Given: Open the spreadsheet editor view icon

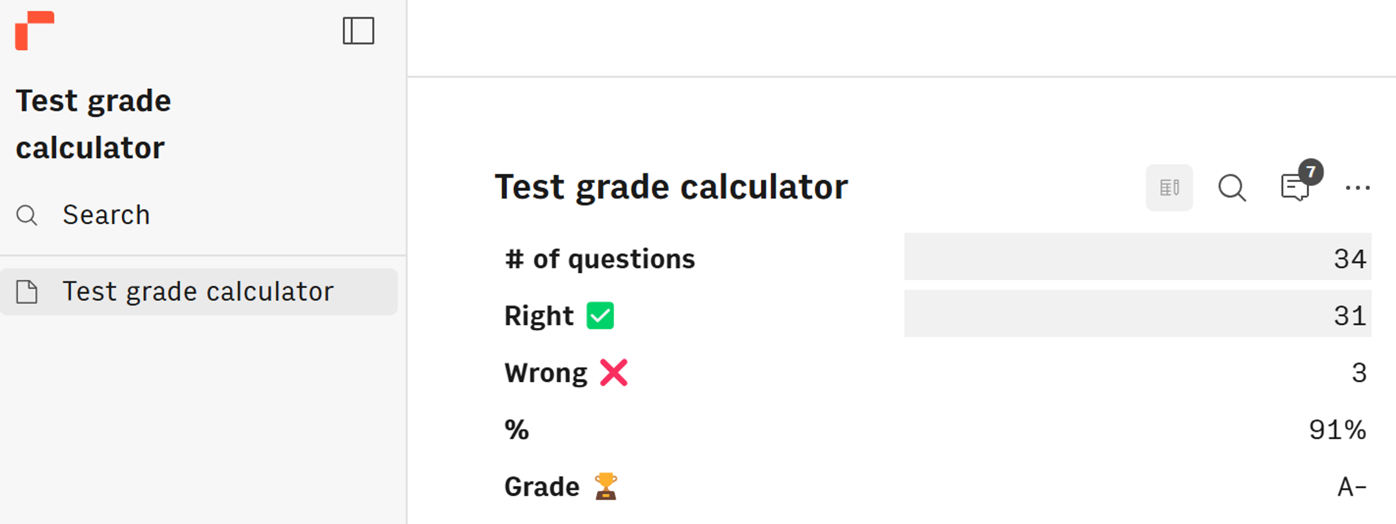Looking at the screenshot, I should (1169, 187).
